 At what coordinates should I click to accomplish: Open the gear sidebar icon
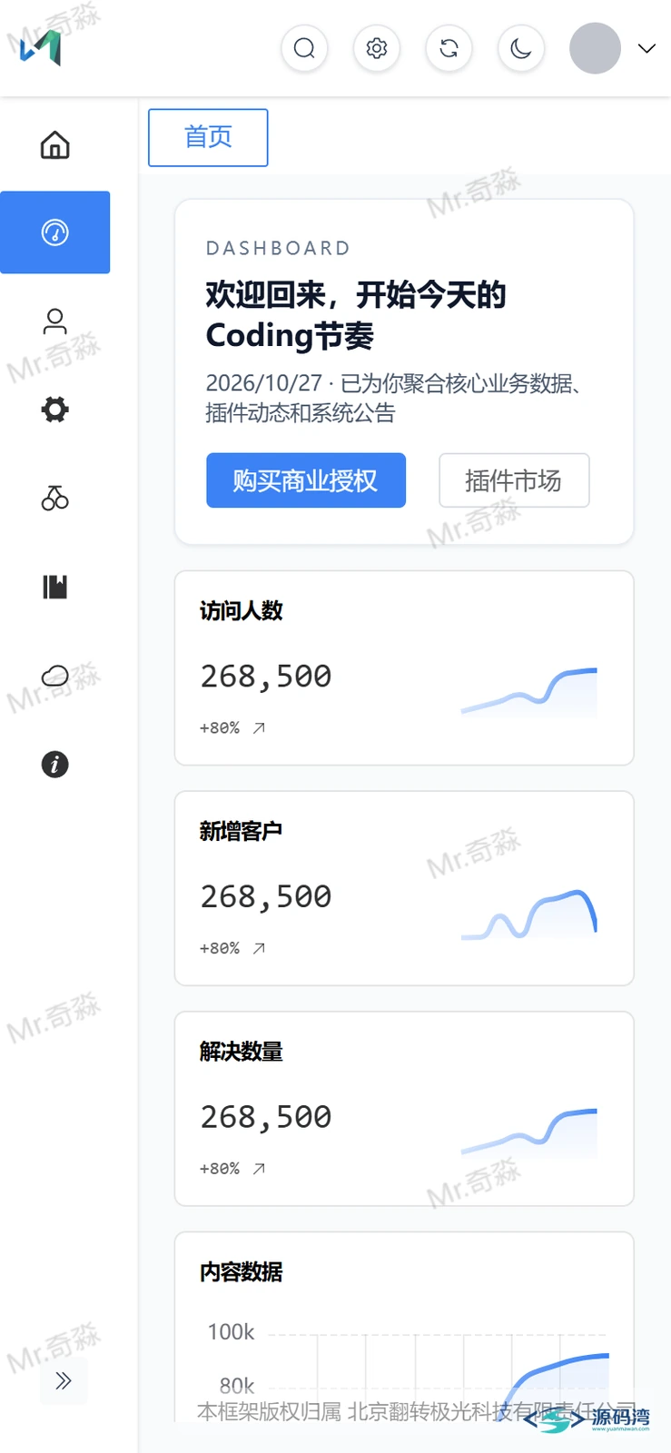click(55, 410)
